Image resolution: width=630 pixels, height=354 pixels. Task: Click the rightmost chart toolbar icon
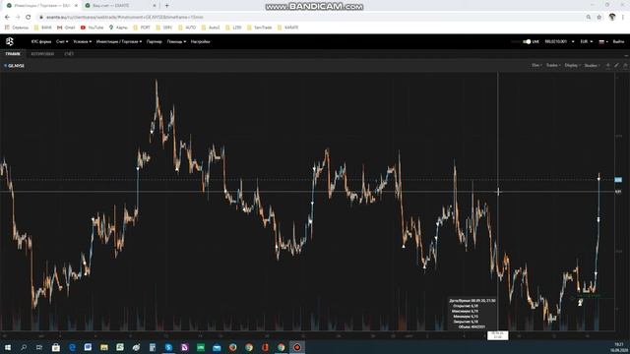click(x=625, y=65)
